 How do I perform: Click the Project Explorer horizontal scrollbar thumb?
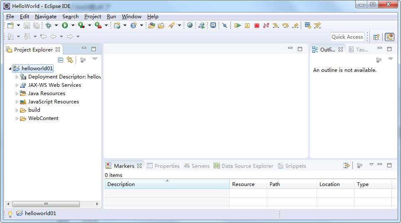coord(46,204)
